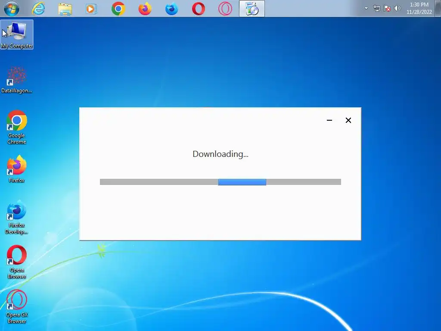Select the Google Chrome desktop shortcut
The height and width of the screenshot is (331, 441).
pos(17,127)
